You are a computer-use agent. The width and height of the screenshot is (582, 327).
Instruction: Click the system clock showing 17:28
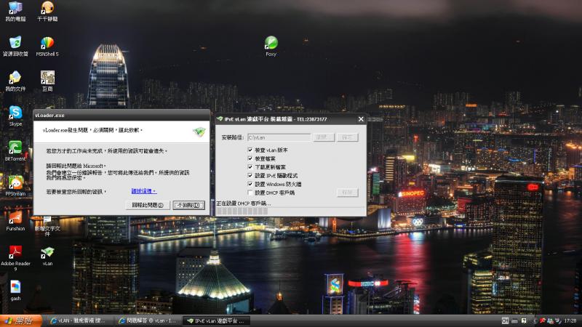(x=570, y=320)
